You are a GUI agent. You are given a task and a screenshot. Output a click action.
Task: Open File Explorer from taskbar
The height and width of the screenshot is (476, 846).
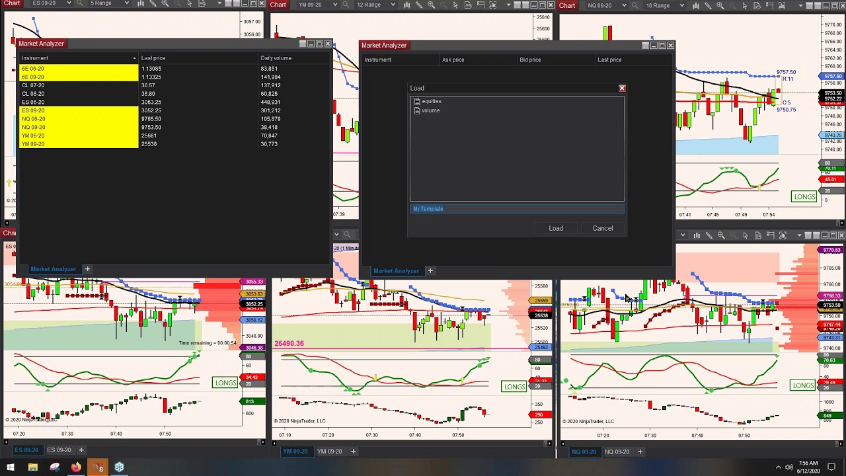coord(32,467)
